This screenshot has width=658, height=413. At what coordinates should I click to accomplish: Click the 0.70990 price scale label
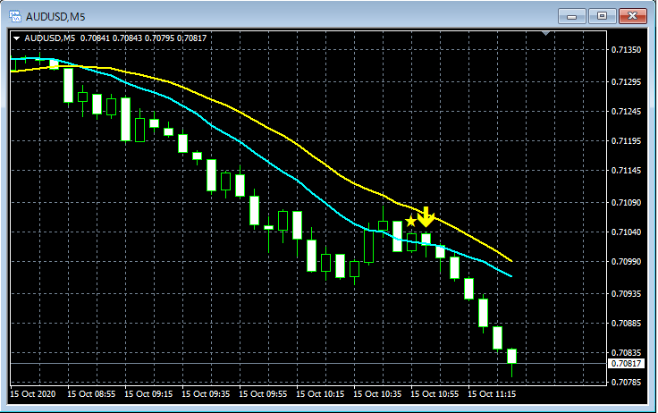626,262
